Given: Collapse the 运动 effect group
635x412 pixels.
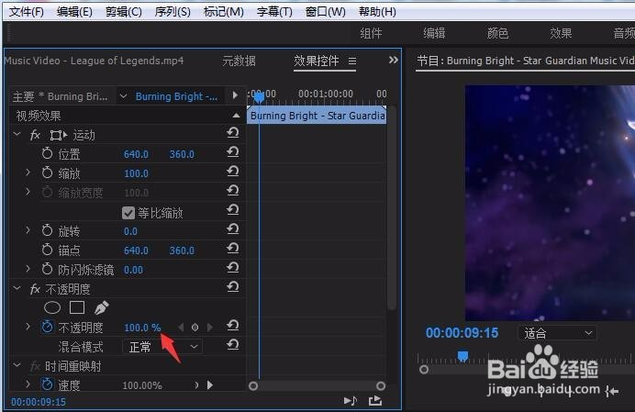Looking at the screenshot, I should pyautogui.click(x=17, y=134).
